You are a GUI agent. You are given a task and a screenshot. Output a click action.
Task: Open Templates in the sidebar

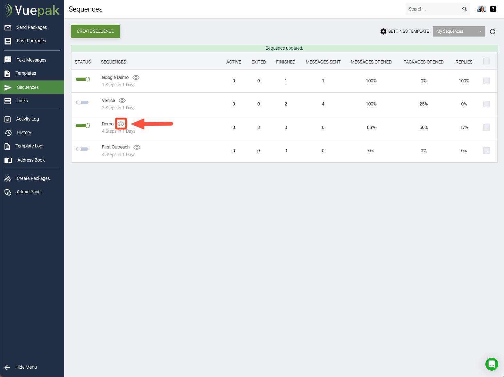[26, 73]
